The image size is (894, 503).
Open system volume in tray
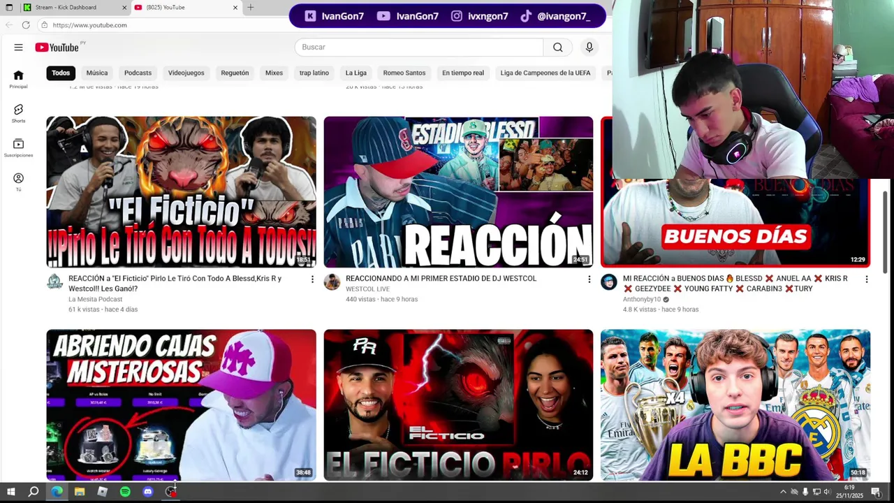(x=828, y=492)
